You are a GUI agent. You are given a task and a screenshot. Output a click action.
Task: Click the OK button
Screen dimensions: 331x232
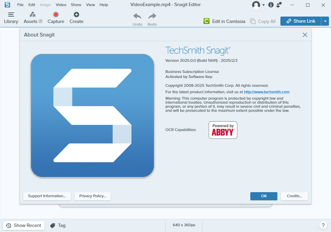(264, 196)
